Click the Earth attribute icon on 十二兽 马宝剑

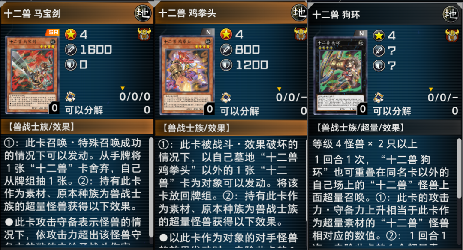pyautogui.click(x=143, y=13)
